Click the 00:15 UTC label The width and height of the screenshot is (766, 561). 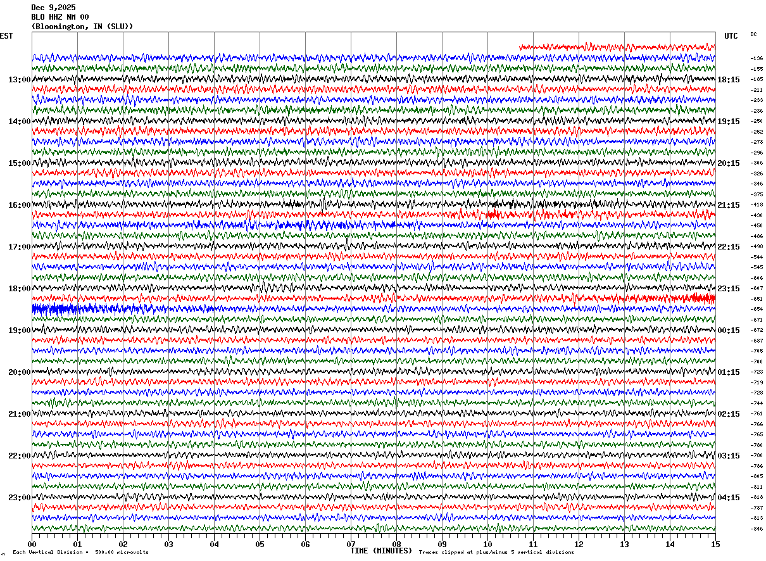(729, 331)
